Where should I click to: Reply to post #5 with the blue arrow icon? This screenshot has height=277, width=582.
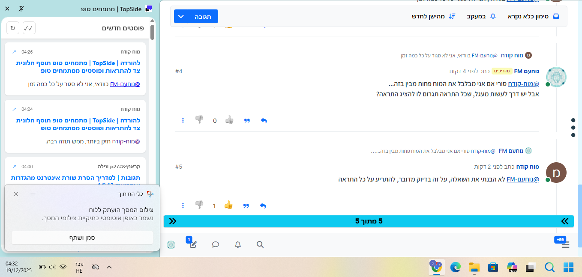pos(263,206)
